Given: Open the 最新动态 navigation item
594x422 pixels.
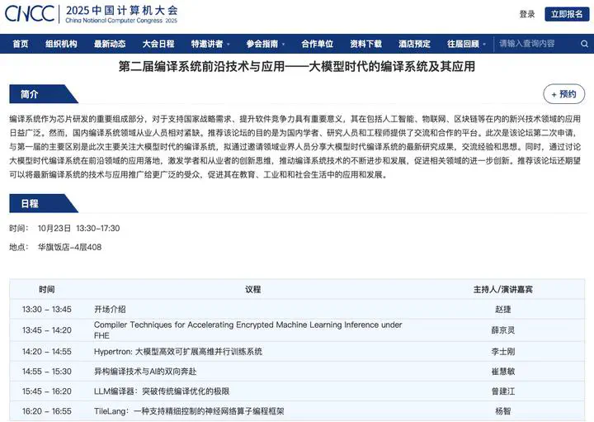Looking at the screenshot, I should coord(110,44).
